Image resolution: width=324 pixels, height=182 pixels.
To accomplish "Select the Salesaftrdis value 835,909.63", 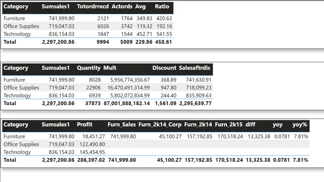I will click(198, 96).
